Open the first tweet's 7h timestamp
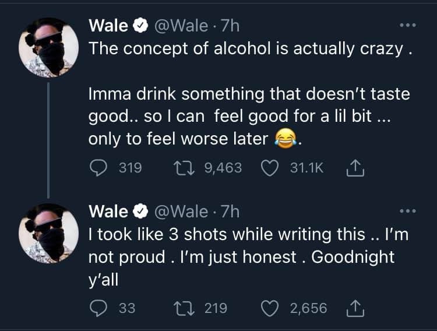This screenshot has width=437, height=331. (227, 26)
